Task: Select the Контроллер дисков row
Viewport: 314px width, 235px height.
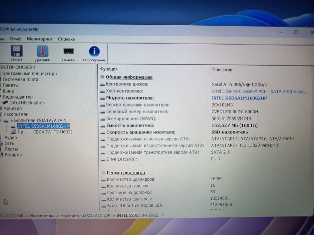Action: click(x=127, y=84)
